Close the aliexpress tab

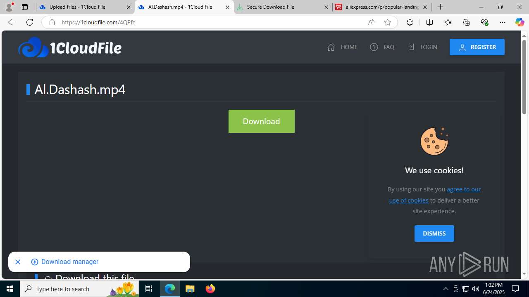425,7
